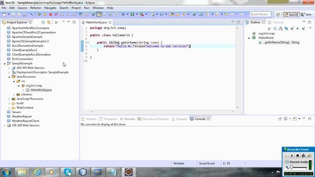Open Internet Explorer from taskbar
Image resolution: width=315 pixels, height=177 pixels.
(37, 172)
